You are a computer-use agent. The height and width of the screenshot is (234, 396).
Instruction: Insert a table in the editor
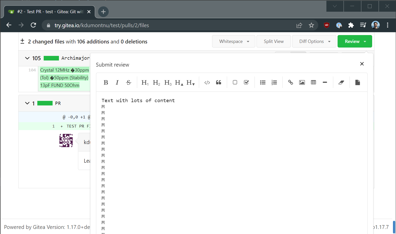313,82
